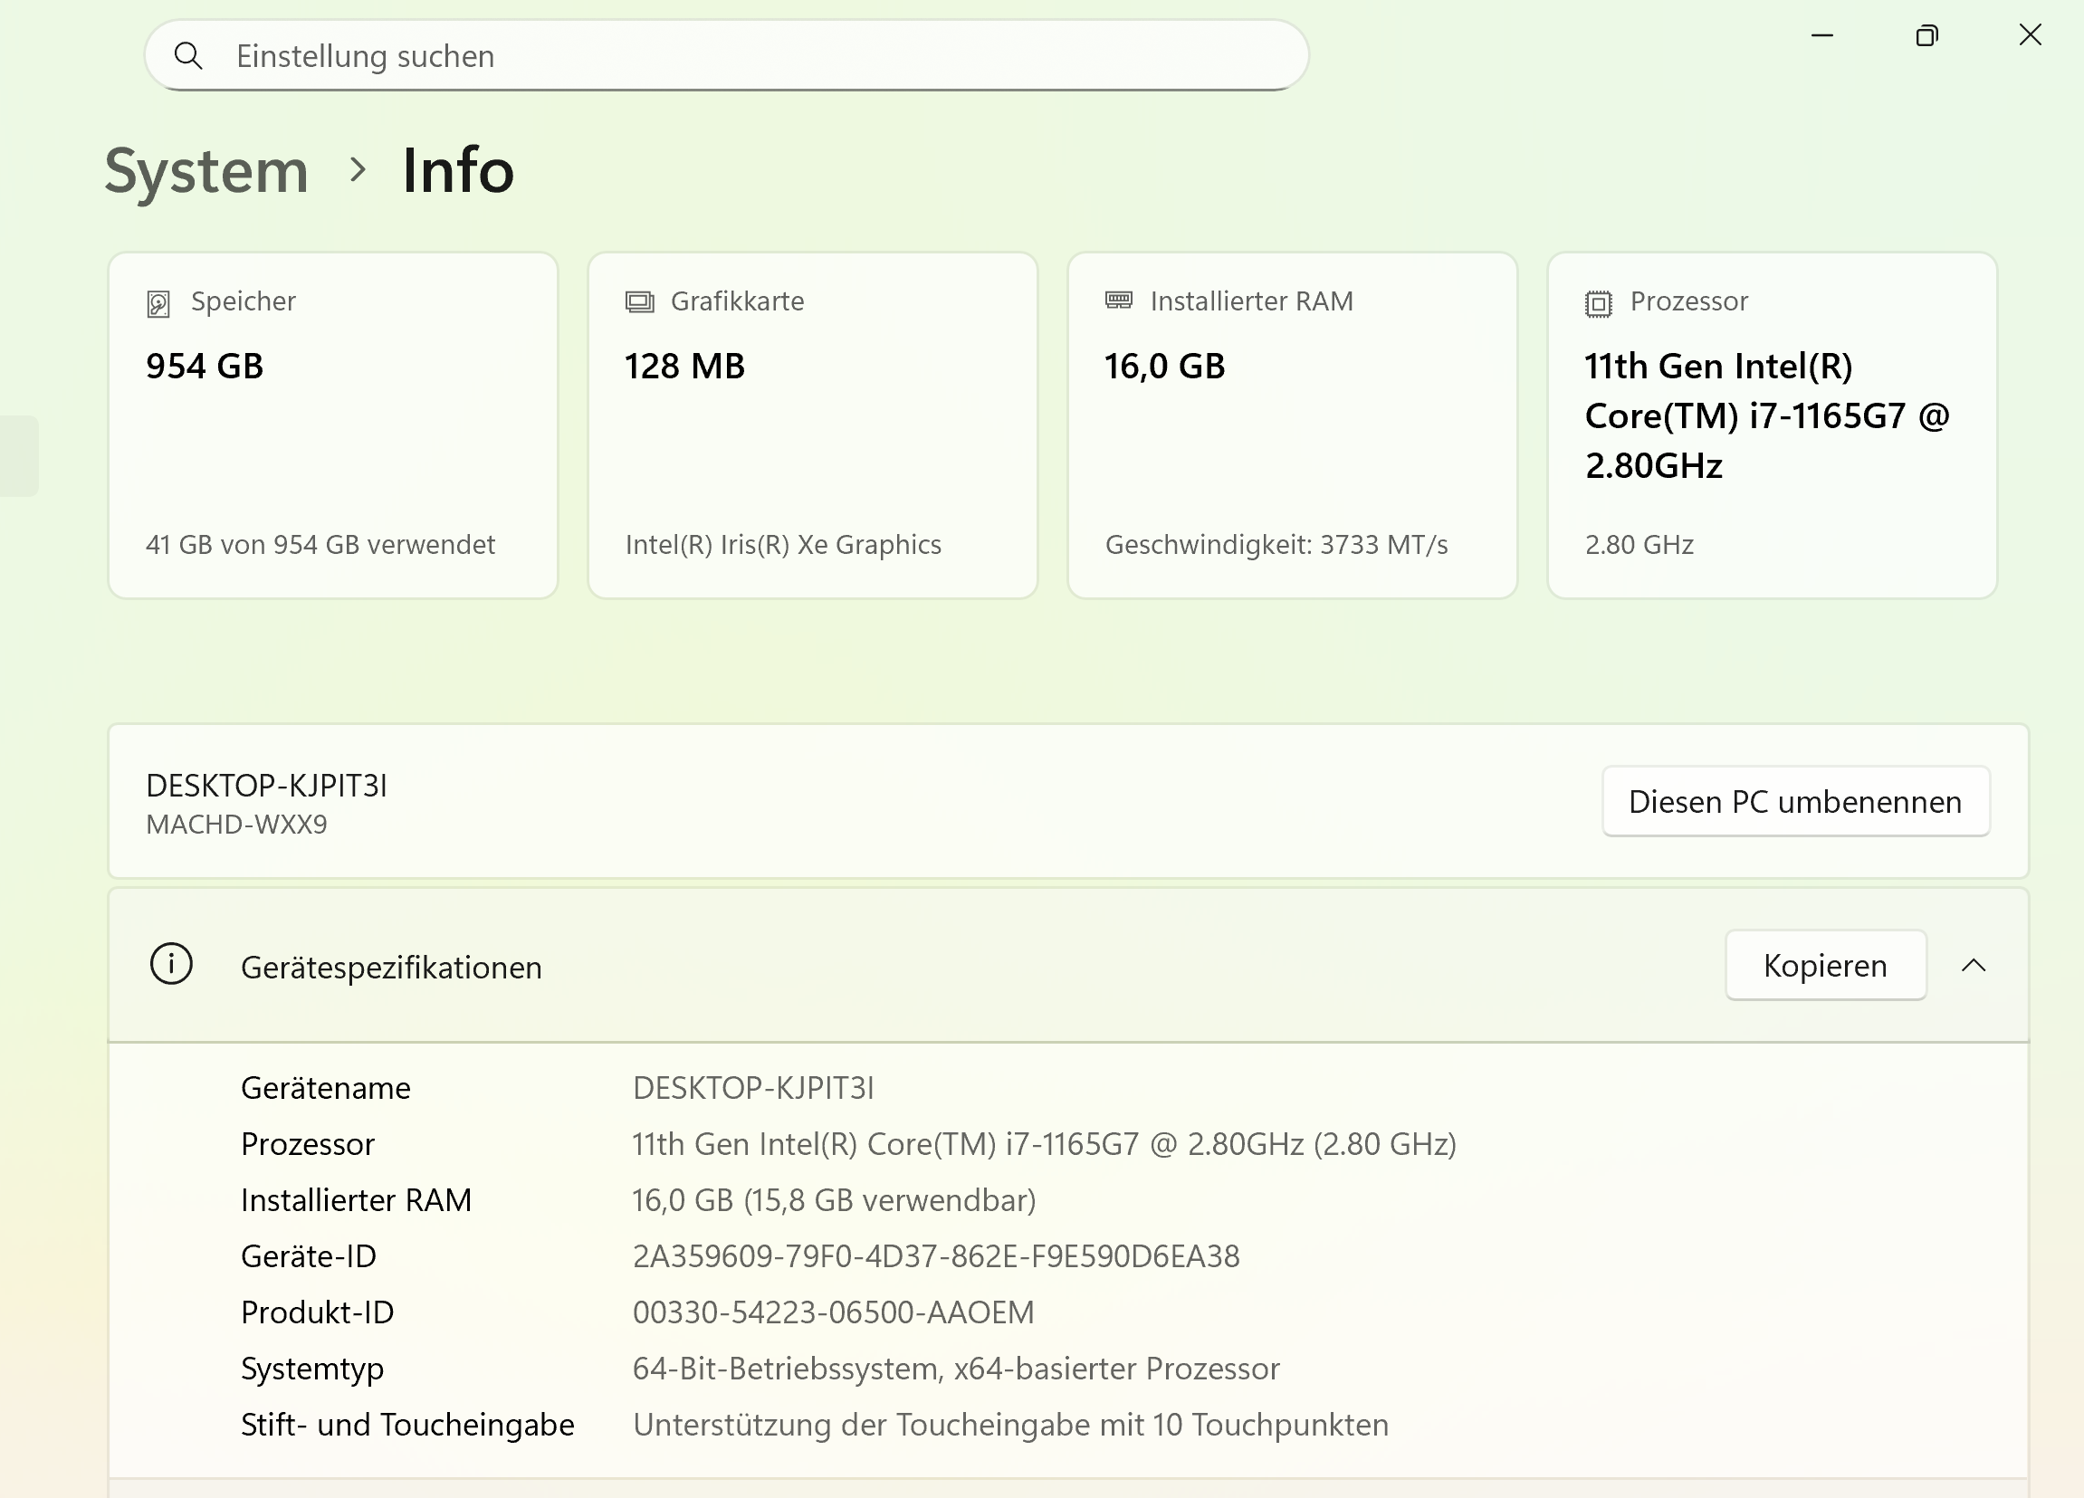The height and width of the screenshot is (1498, 2084).
Task: Select the Geräte-ID value 2A359609-79F0...
Action: [x=935, y=1255]
